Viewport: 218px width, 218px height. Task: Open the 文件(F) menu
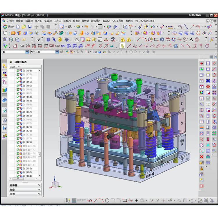(8, 21)
